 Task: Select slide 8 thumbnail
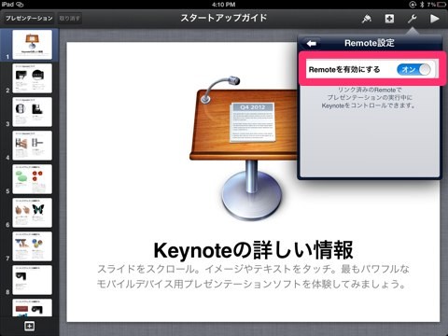tap(32, 280)
